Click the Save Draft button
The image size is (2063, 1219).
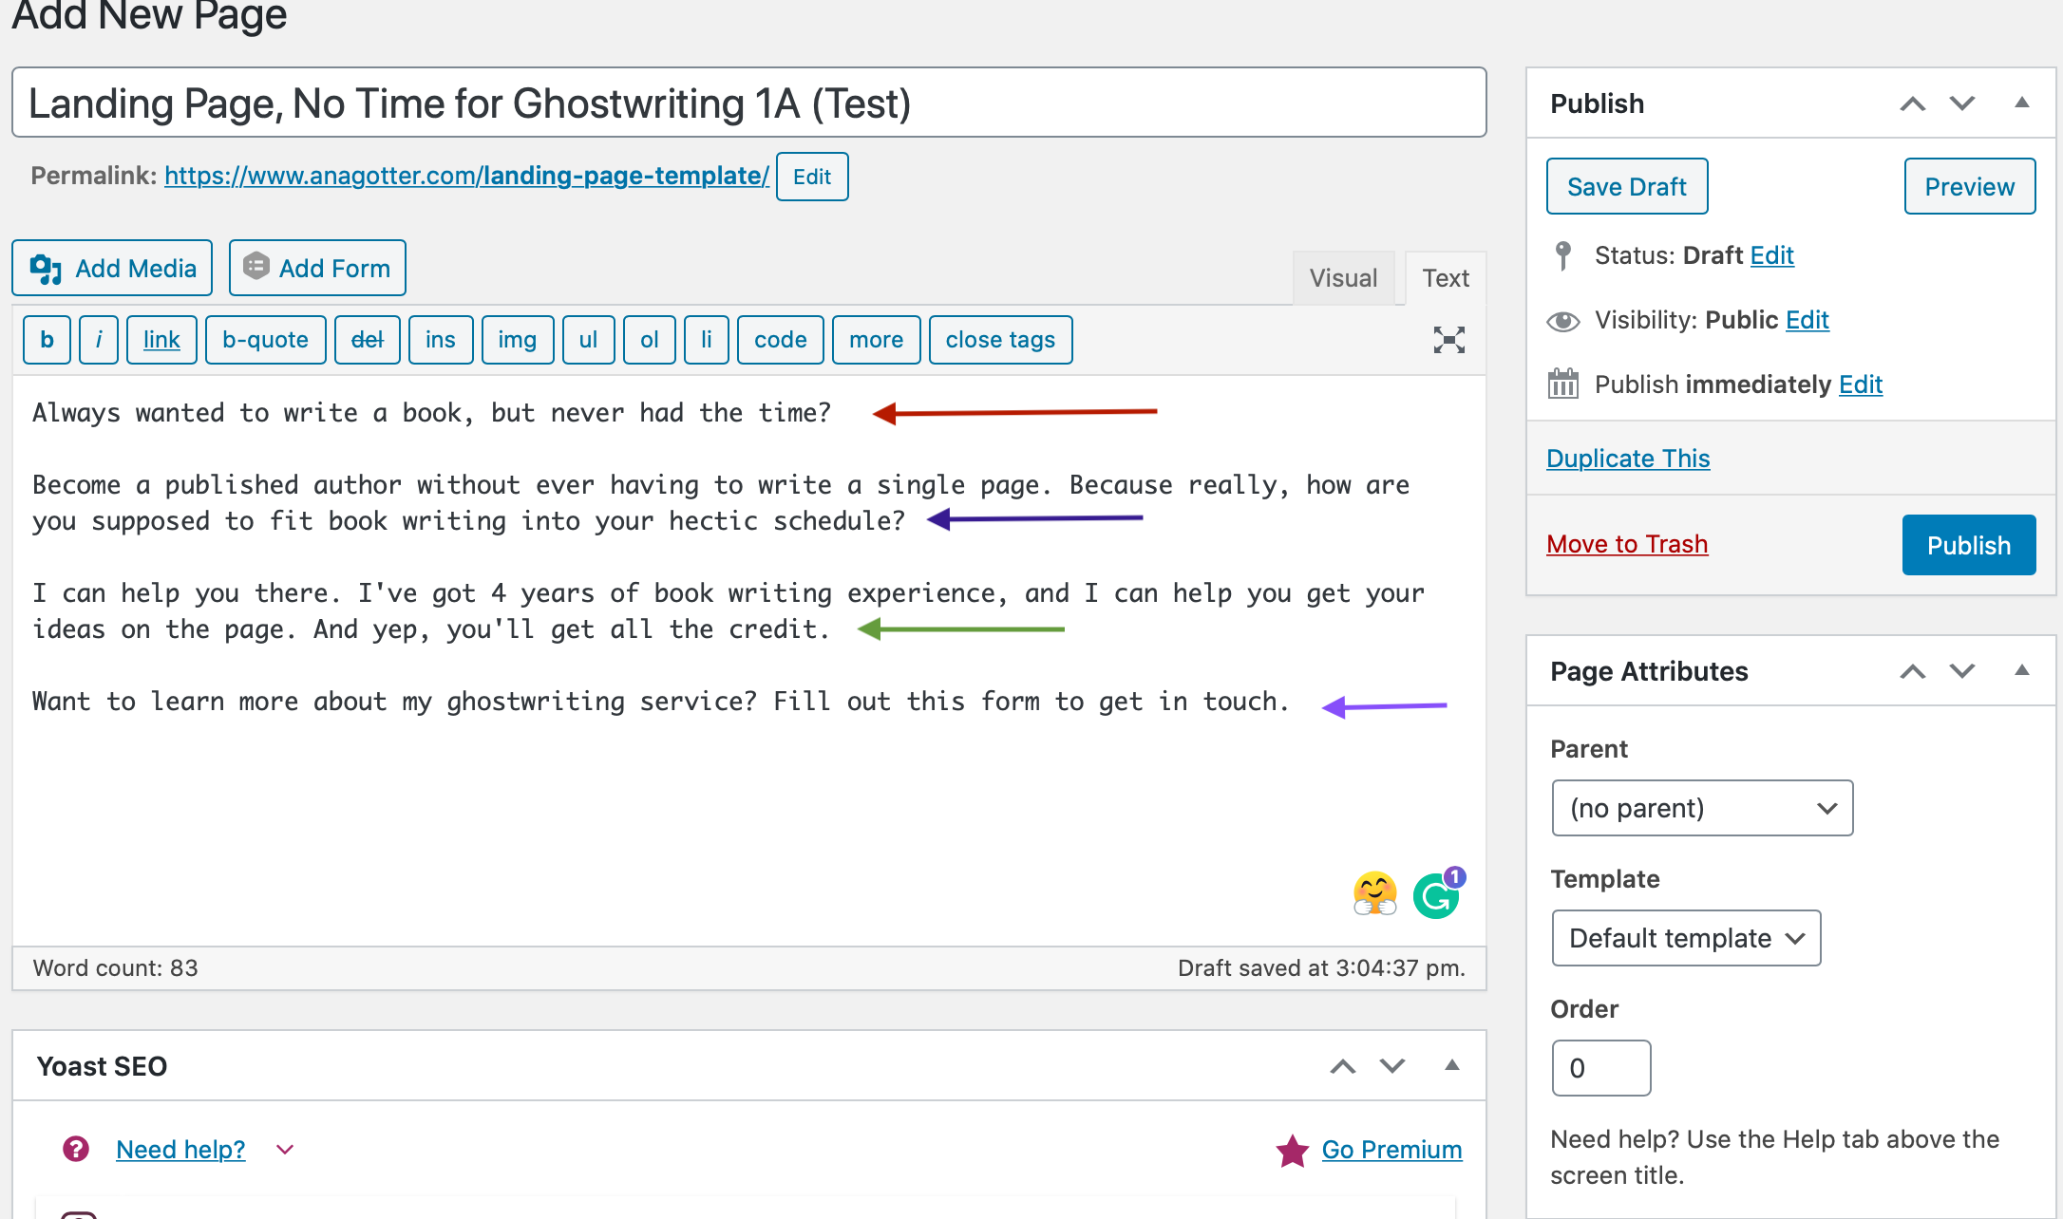[1626, 186]
